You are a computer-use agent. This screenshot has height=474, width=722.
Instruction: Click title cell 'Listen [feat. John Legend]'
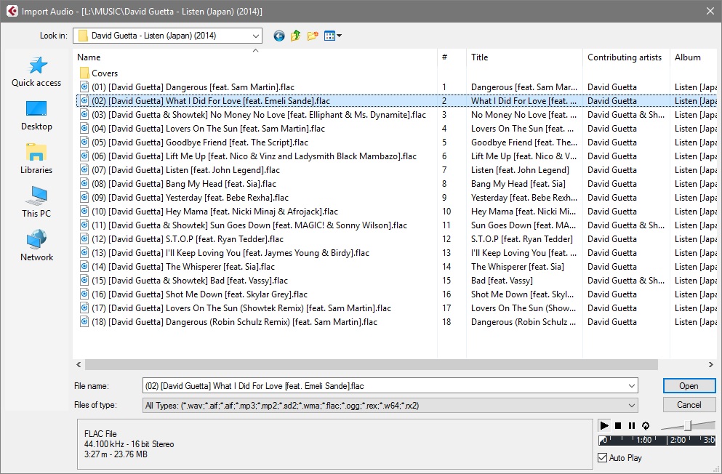(x=520, y=170)
